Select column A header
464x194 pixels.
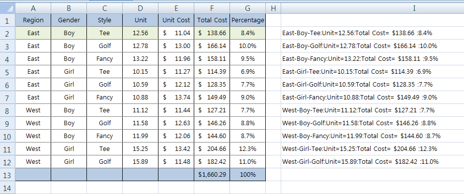(x=33, y=8)
